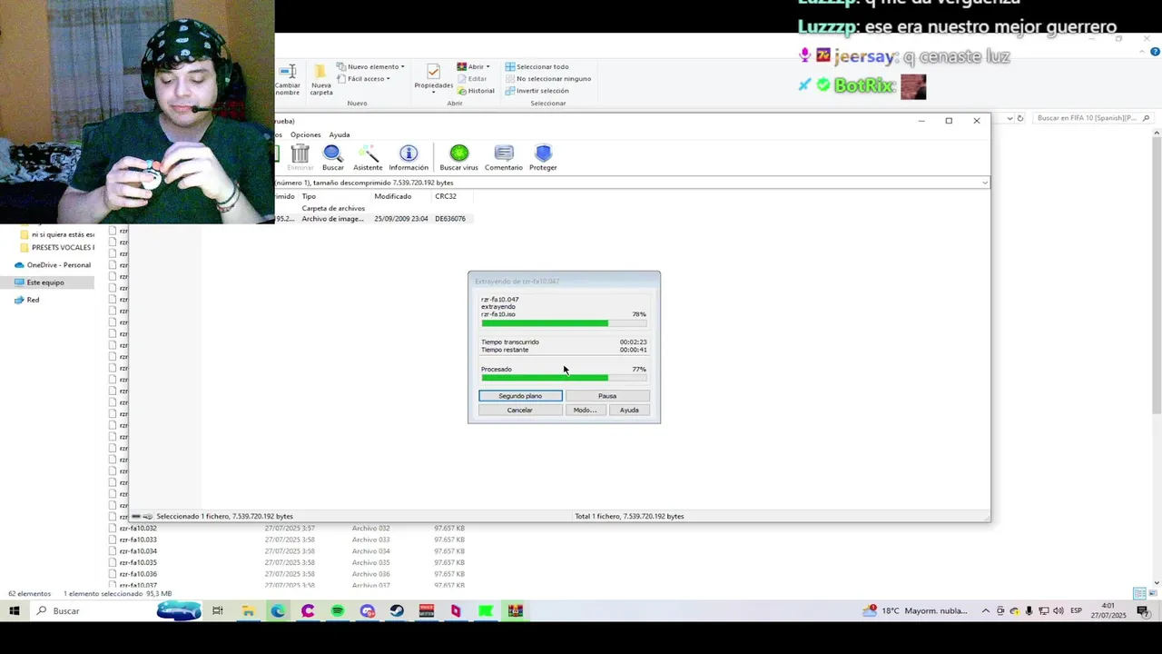Open File Explorer from the taskbar

(248, 611)
